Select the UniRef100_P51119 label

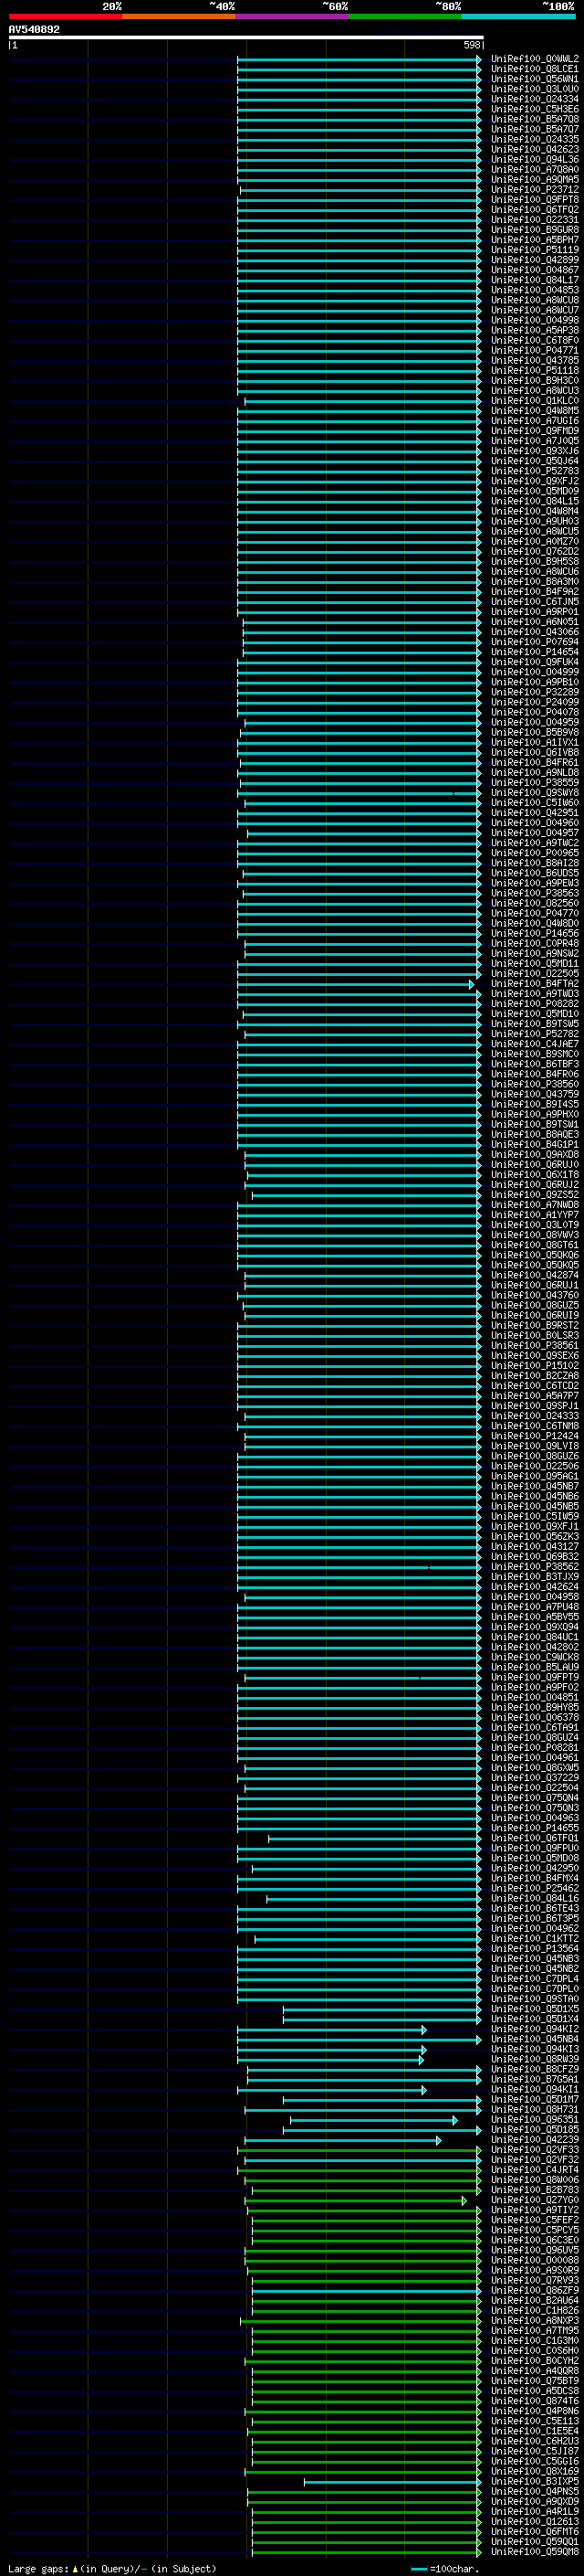coord(535,250)
